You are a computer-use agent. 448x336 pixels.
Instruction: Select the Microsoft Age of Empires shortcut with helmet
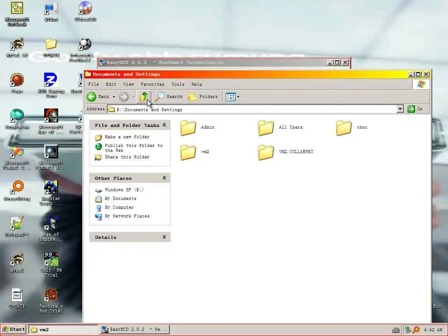point(51,122)
